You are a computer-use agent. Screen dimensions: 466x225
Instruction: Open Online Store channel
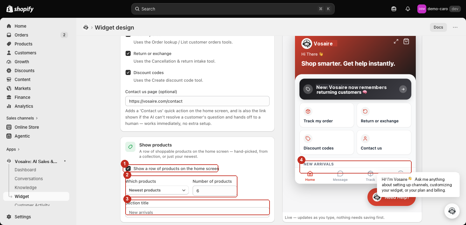tap(27, 127)
